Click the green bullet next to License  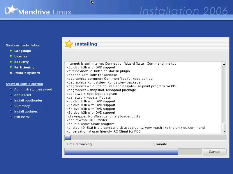pyautogui.click(x=11, y=56)
